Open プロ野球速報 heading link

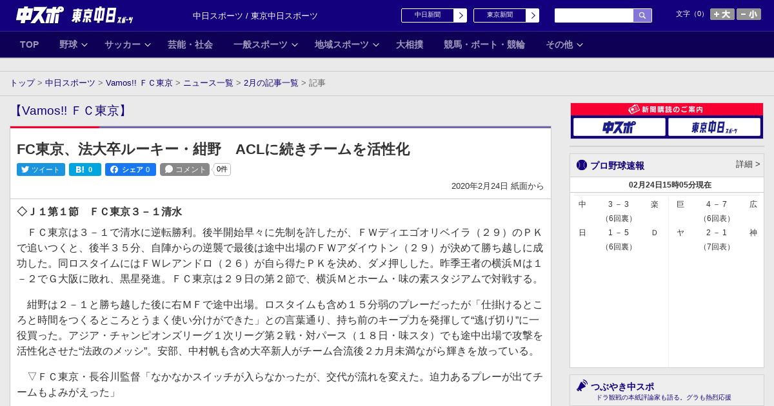(617, 166)
